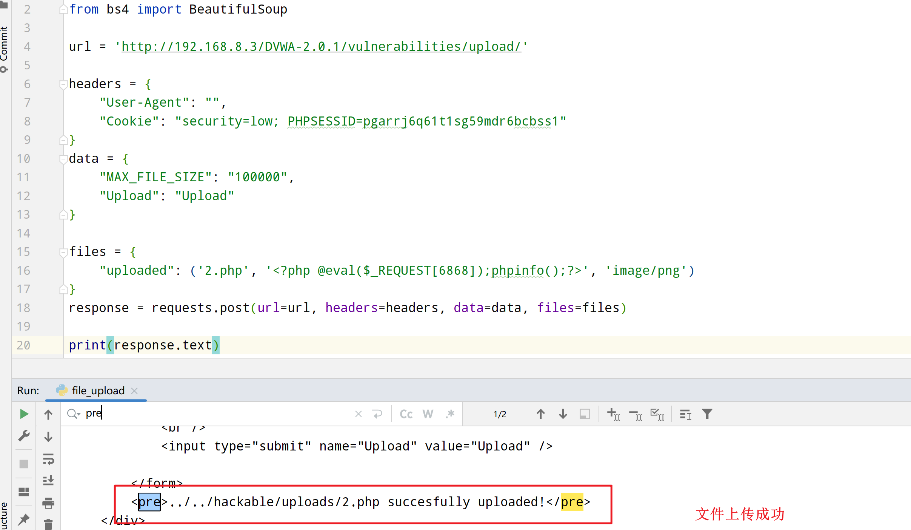Click the print console output icon
911x530 pixels.
[x=48, y=503]
